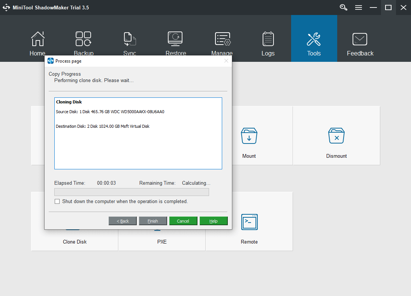Select the Remote tile label
411x296 pixels.
249,242
